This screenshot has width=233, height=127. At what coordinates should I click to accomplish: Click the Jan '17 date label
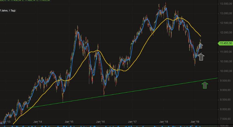(132, 122)
